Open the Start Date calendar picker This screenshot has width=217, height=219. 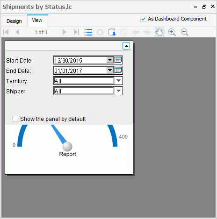(x=118, y=60)
